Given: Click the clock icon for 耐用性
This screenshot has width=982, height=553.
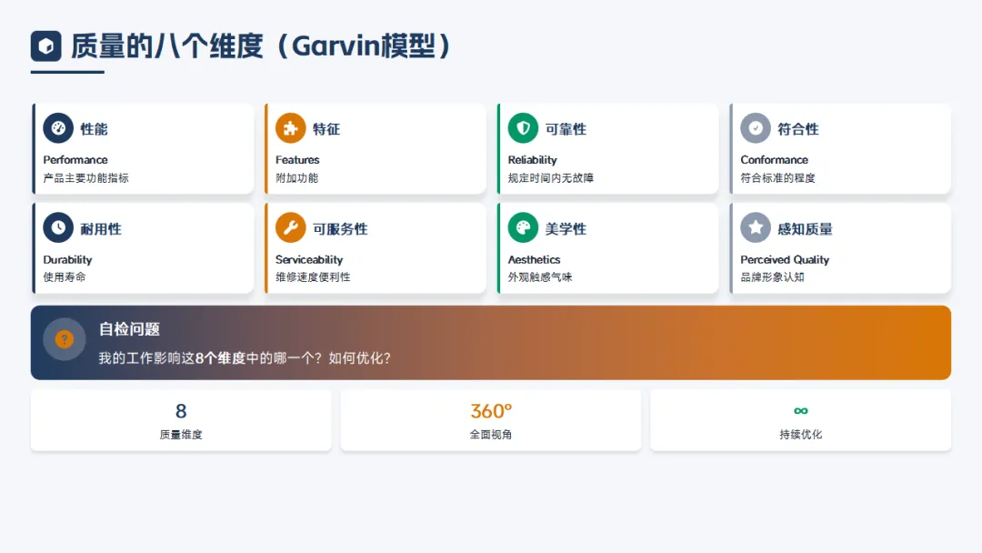Looking at the screenshot, I should coord(58,228).
